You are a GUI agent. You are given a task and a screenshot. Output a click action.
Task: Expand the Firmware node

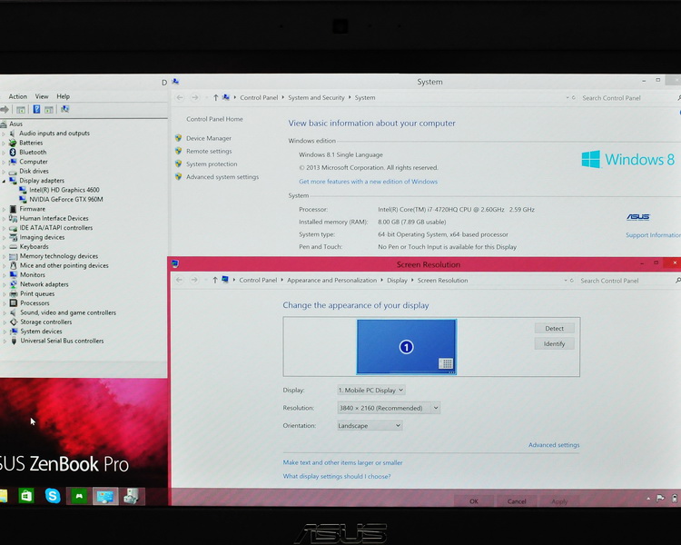click(4, 209)
